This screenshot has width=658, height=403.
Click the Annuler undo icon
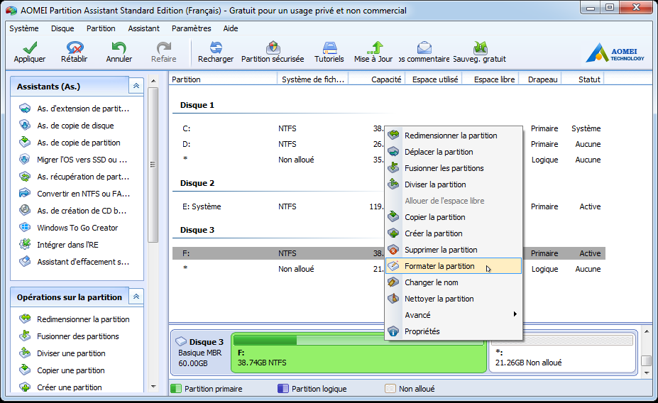click(119, 48)
